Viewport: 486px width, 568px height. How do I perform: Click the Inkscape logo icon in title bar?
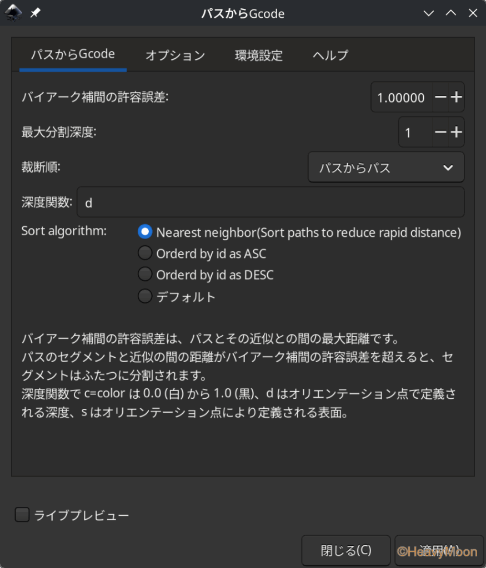[13, 13]
